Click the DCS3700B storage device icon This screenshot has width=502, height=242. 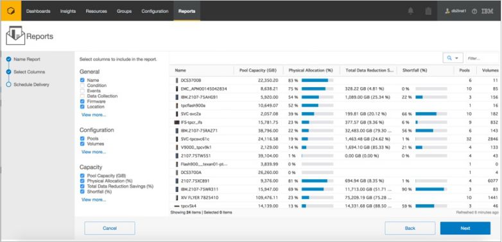tap(177, 80)
